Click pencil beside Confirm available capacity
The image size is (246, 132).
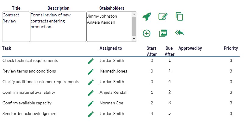(x=90, y=103)
